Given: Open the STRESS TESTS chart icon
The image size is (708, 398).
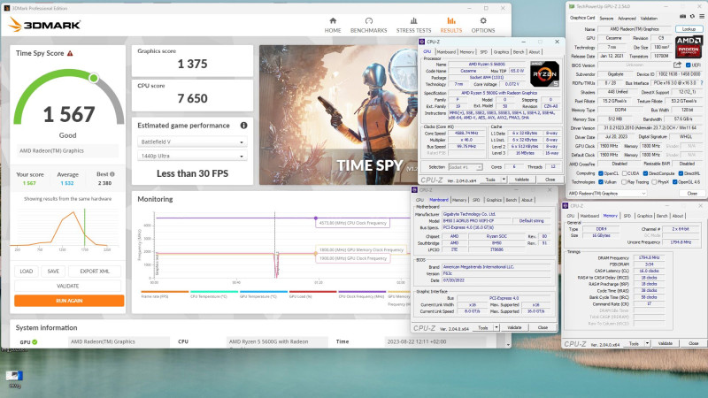Looking at the screenshot, I should click(413, 20).
